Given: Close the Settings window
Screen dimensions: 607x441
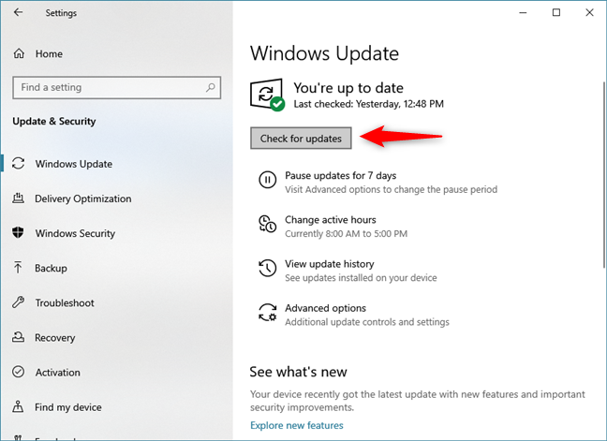Looking at the screenshot, I should point(589,12).
